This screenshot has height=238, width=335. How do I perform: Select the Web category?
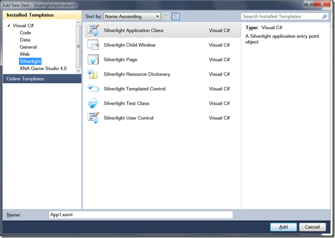[x=24, y=54]
